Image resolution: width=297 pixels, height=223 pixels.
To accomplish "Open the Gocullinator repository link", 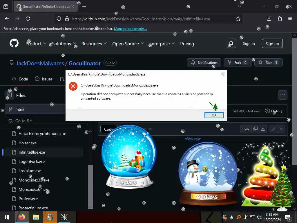I will pos(85,63).
